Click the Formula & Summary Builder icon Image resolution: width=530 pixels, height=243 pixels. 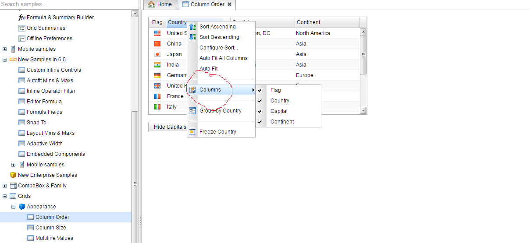[22, 18]
